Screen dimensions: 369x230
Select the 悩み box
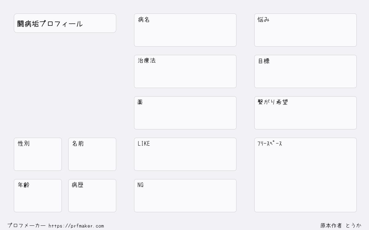pyautogui.click(x=305, y=30)
